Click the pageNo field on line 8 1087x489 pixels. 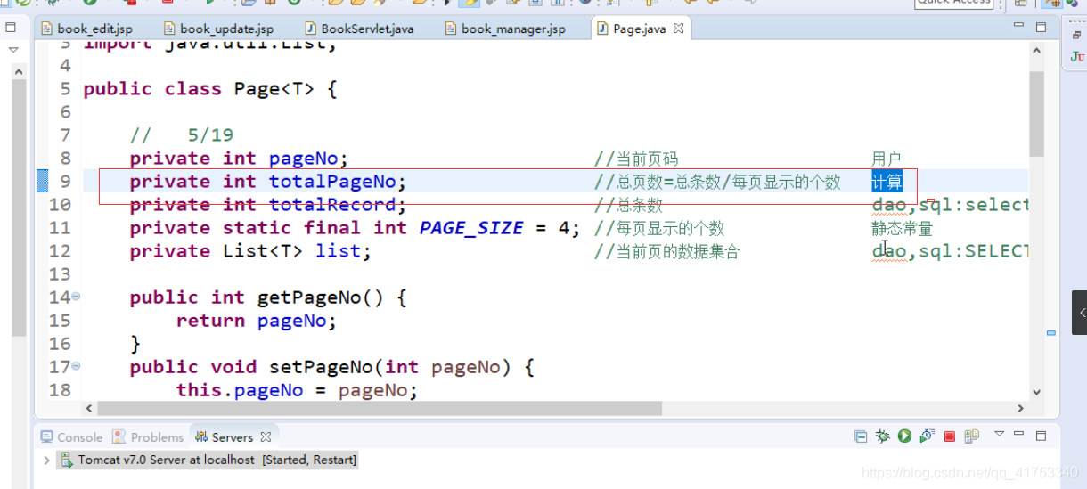304,159
